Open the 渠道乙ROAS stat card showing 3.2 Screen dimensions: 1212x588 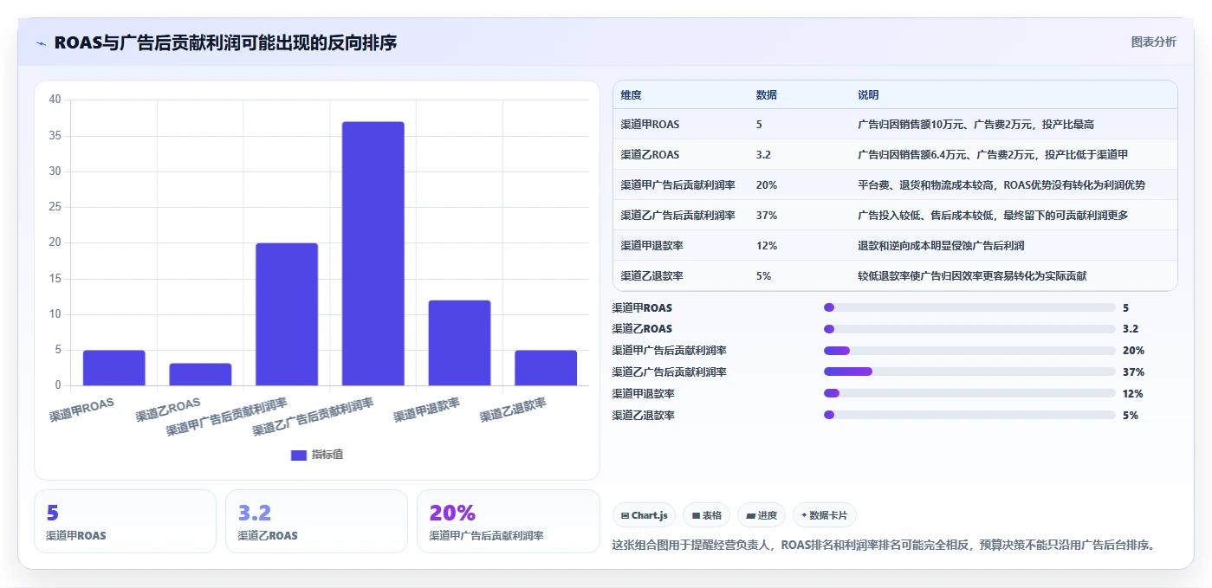click(x=316, y=521)
